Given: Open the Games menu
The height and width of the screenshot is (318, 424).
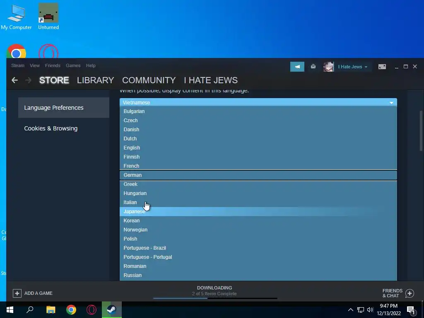Looking at the screenshot, I should [x=73, y=65].
